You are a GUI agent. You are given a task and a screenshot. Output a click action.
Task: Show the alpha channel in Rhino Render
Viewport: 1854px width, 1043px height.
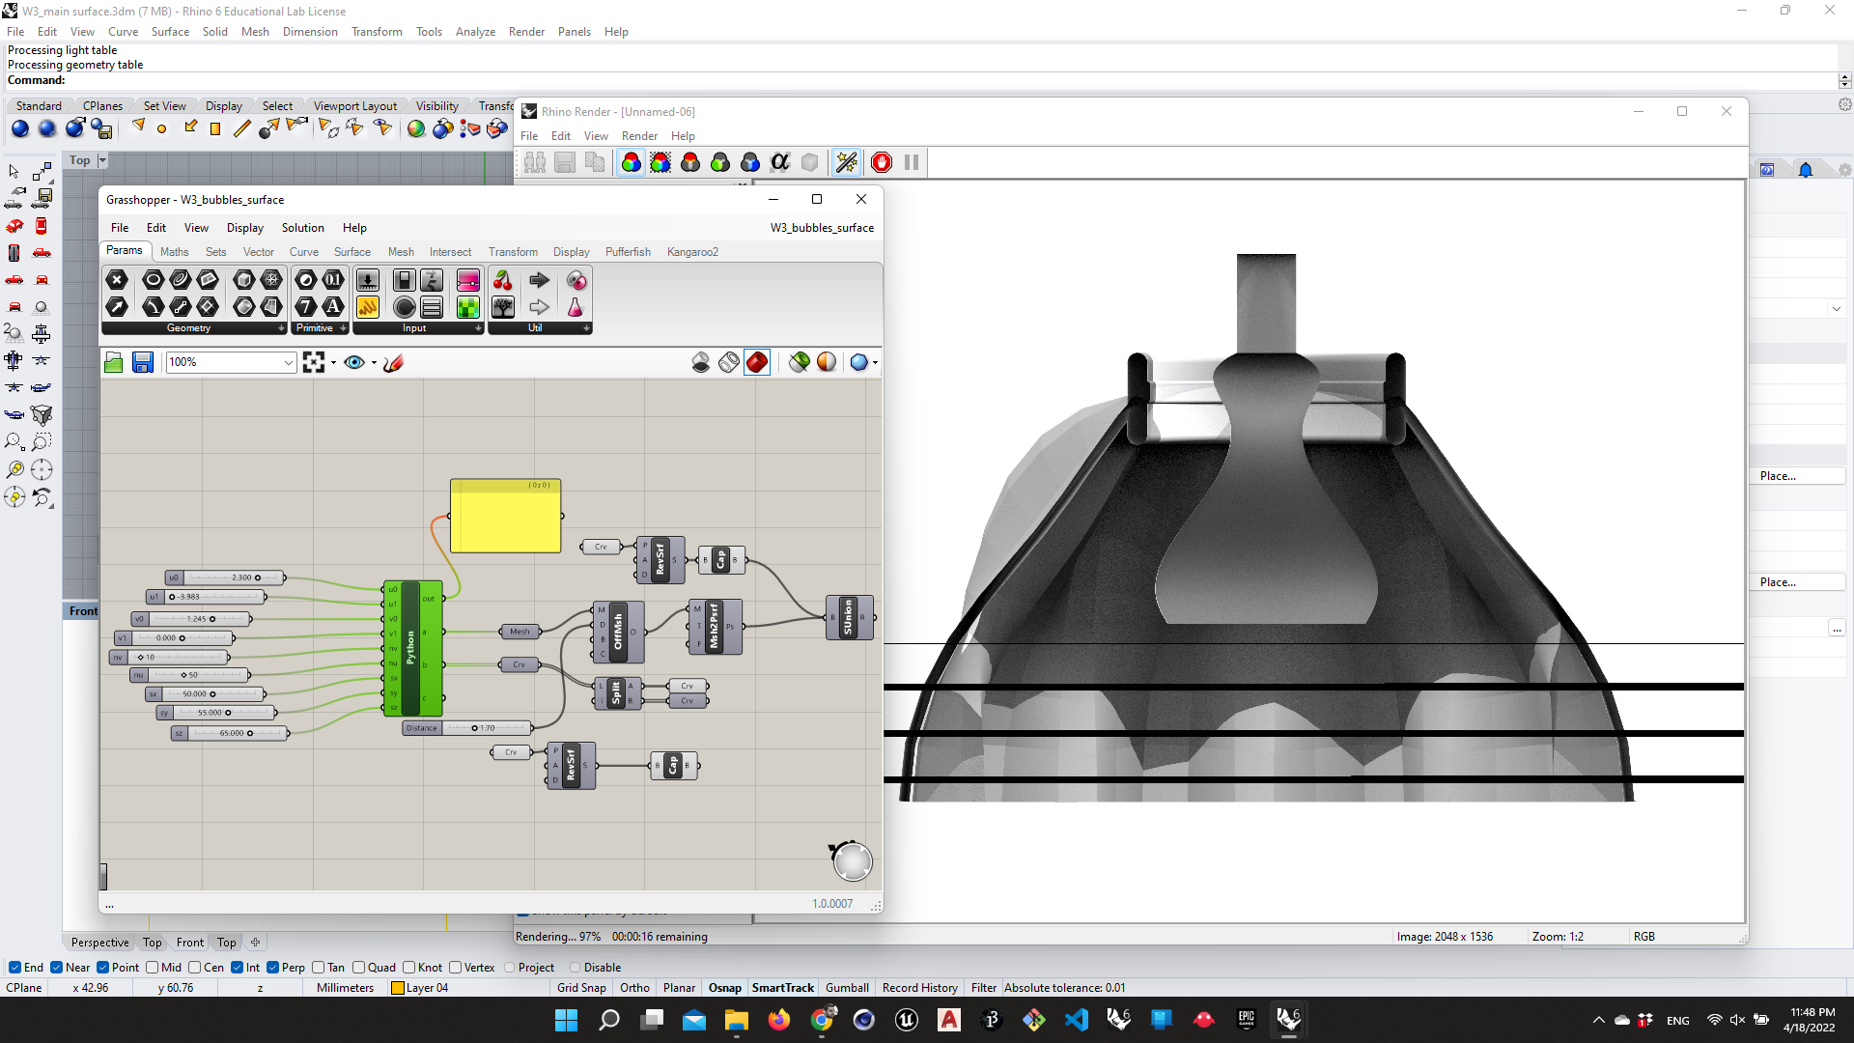point(779,162)
